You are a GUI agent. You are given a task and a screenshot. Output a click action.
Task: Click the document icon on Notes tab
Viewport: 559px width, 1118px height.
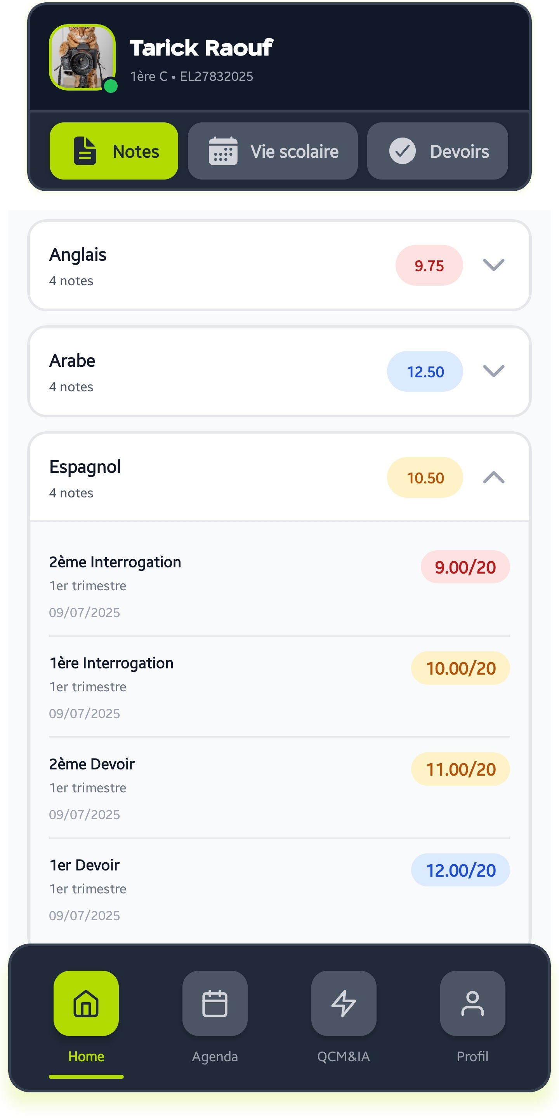(x=85, y=151)
